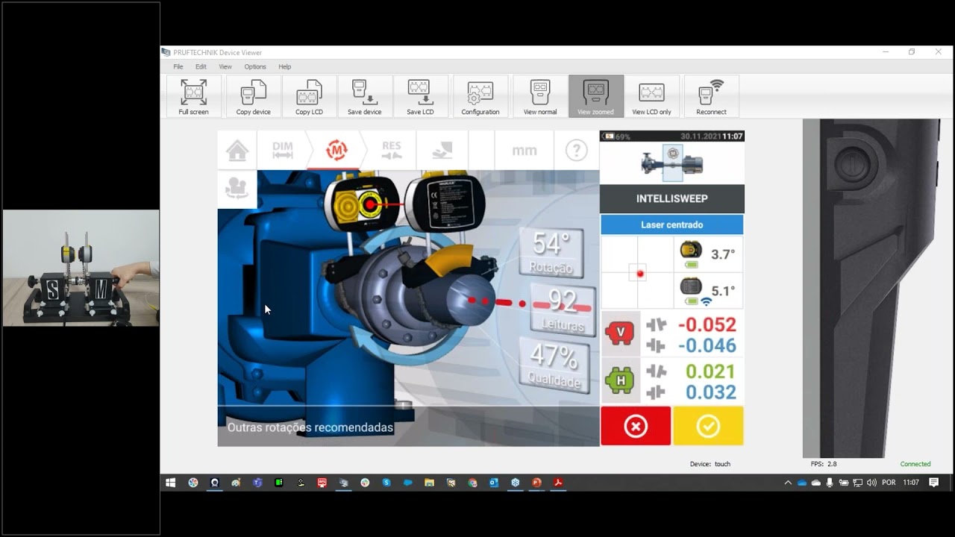
Task: Tap the machine train thumbnail
Action: pos(672,163)
